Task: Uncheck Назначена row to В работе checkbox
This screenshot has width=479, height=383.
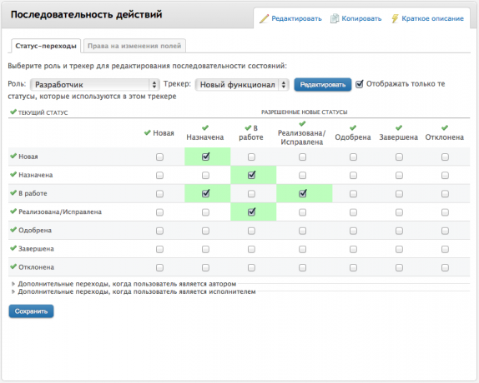Action: coord(251,175)
